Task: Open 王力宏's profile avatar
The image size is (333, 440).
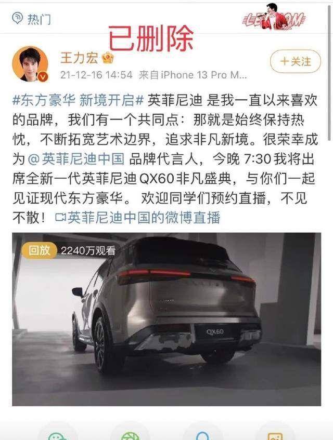Action: pos(30,64)
